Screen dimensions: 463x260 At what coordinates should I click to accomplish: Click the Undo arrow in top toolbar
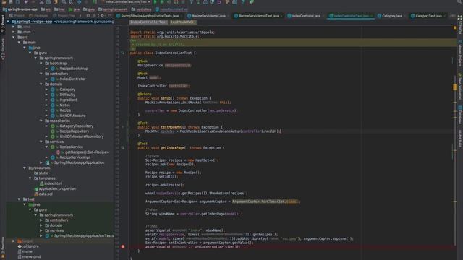[26, 2]
